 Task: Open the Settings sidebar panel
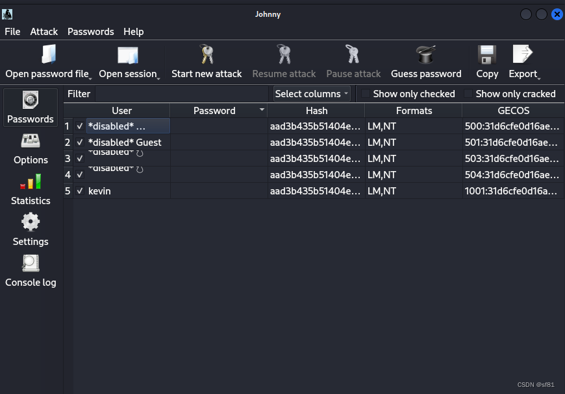pos(31,230)
